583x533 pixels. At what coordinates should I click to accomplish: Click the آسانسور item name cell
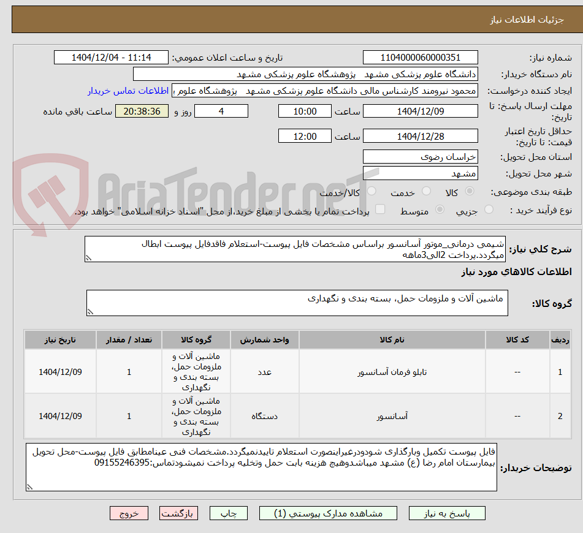point(392,416)
